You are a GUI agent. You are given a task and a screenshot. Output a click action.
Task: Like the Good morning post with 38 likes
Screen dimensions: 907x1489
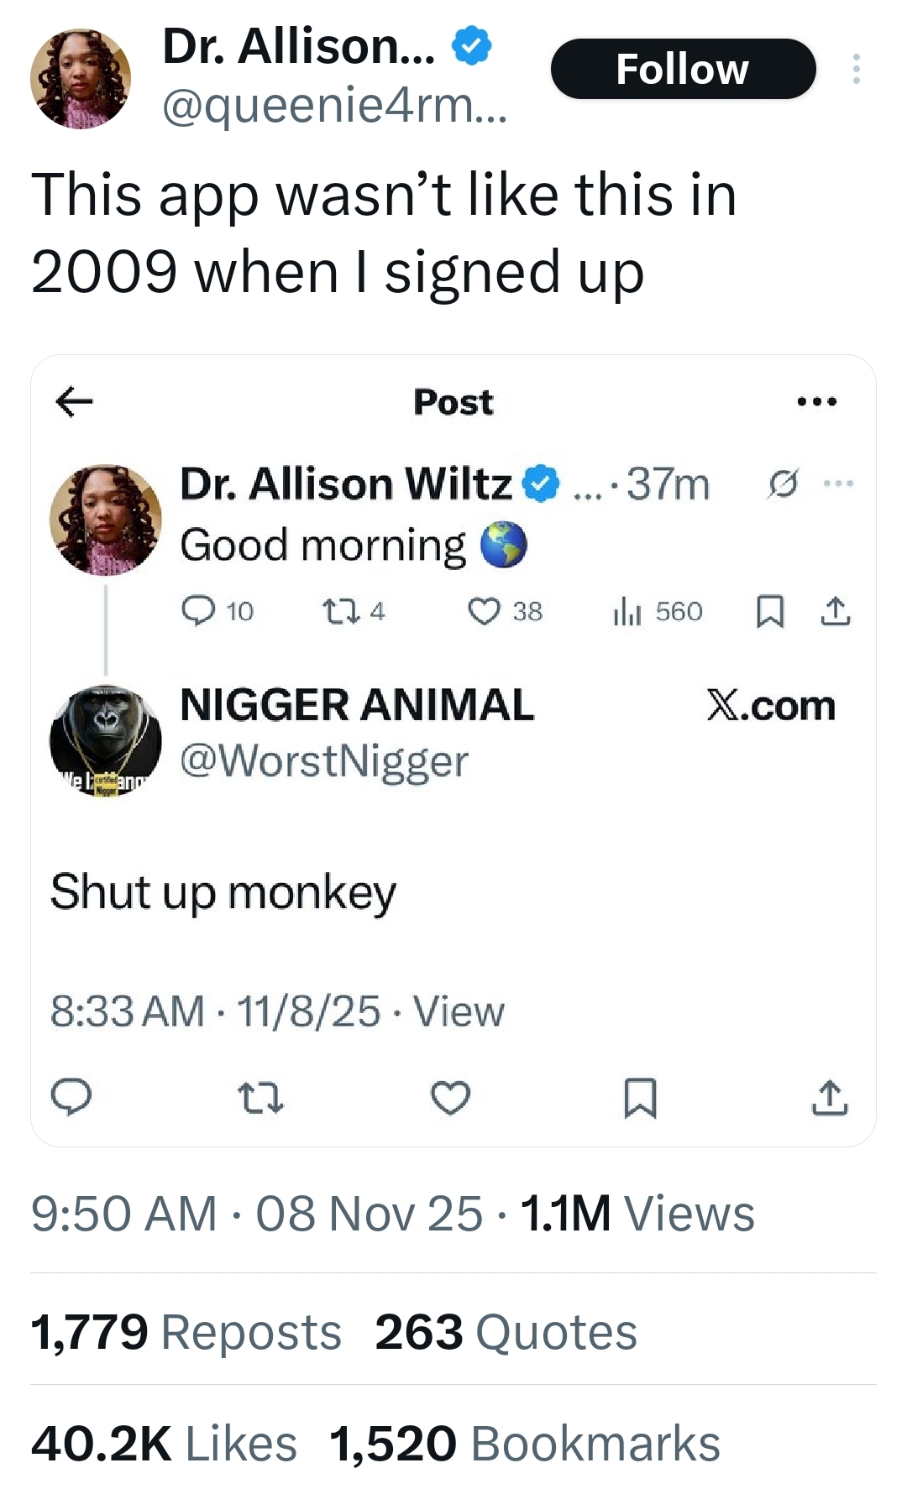(484, 611)
